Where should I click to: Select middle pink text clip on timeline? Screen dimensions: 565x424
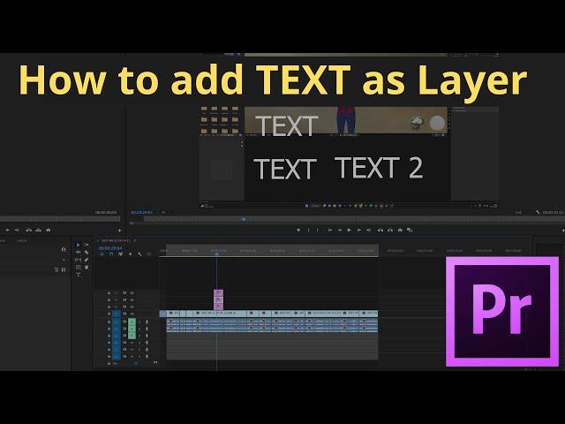(x=218, y=299)
